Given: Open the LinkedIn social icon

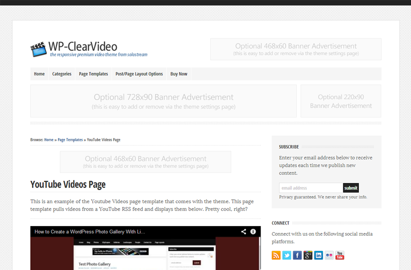Looking at the screenshot, I should tap(318, 255).
